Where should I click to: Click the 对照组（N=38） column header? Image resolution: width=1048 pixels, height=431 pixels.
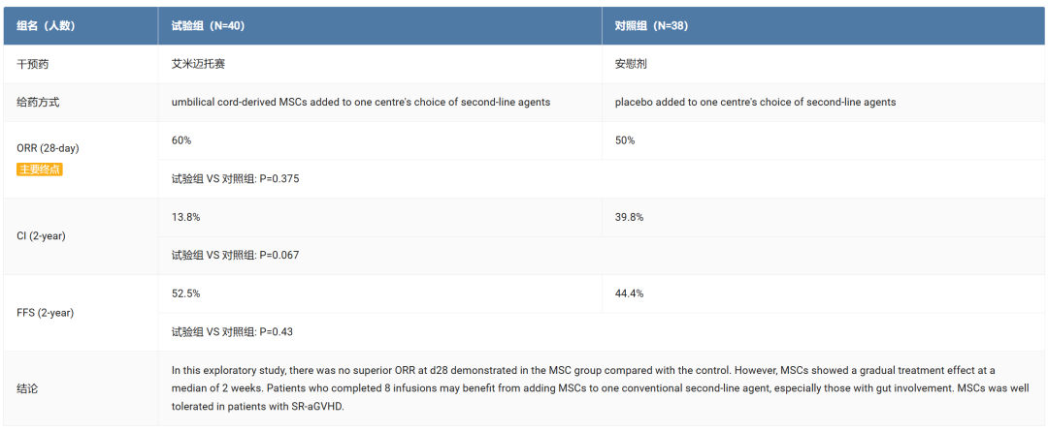pyautogui.click(x=651, y=26)
